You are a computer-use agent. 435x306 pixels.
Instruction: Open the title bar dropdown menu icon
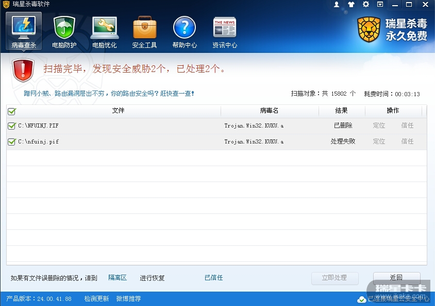(380, 4)
